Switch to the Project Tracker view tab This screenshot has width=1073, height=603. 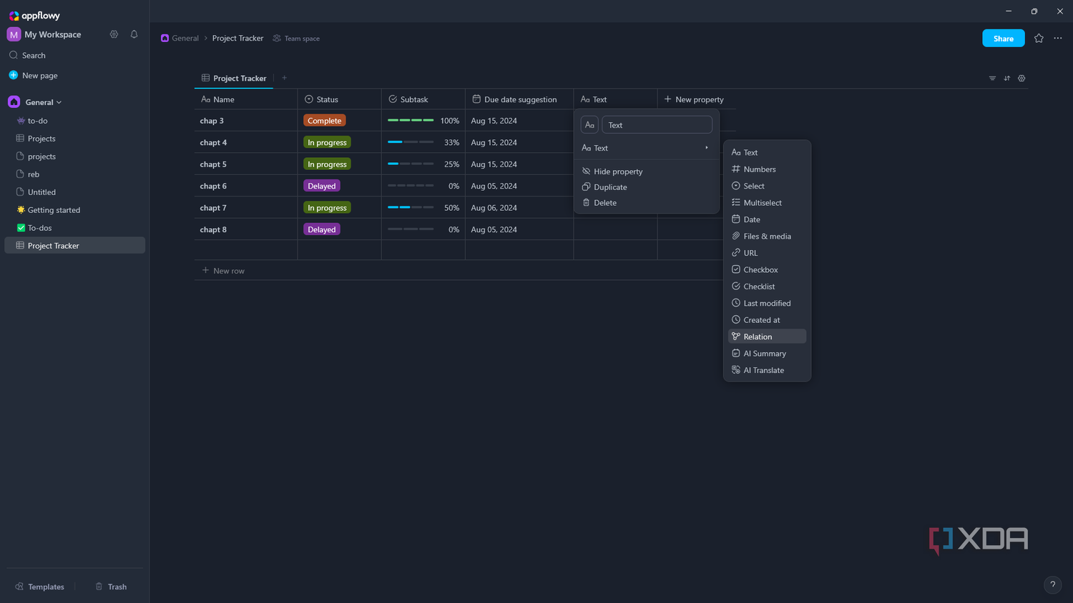coord(234,78)
